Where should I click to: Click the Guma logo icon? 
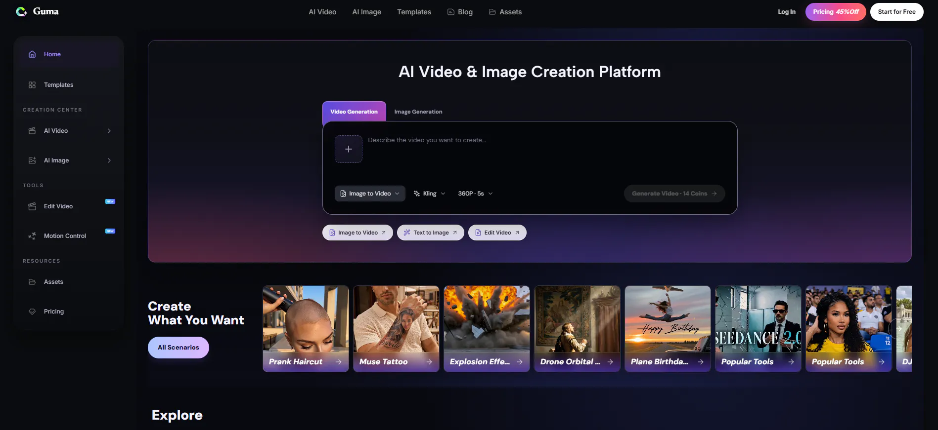pos(21,11)
